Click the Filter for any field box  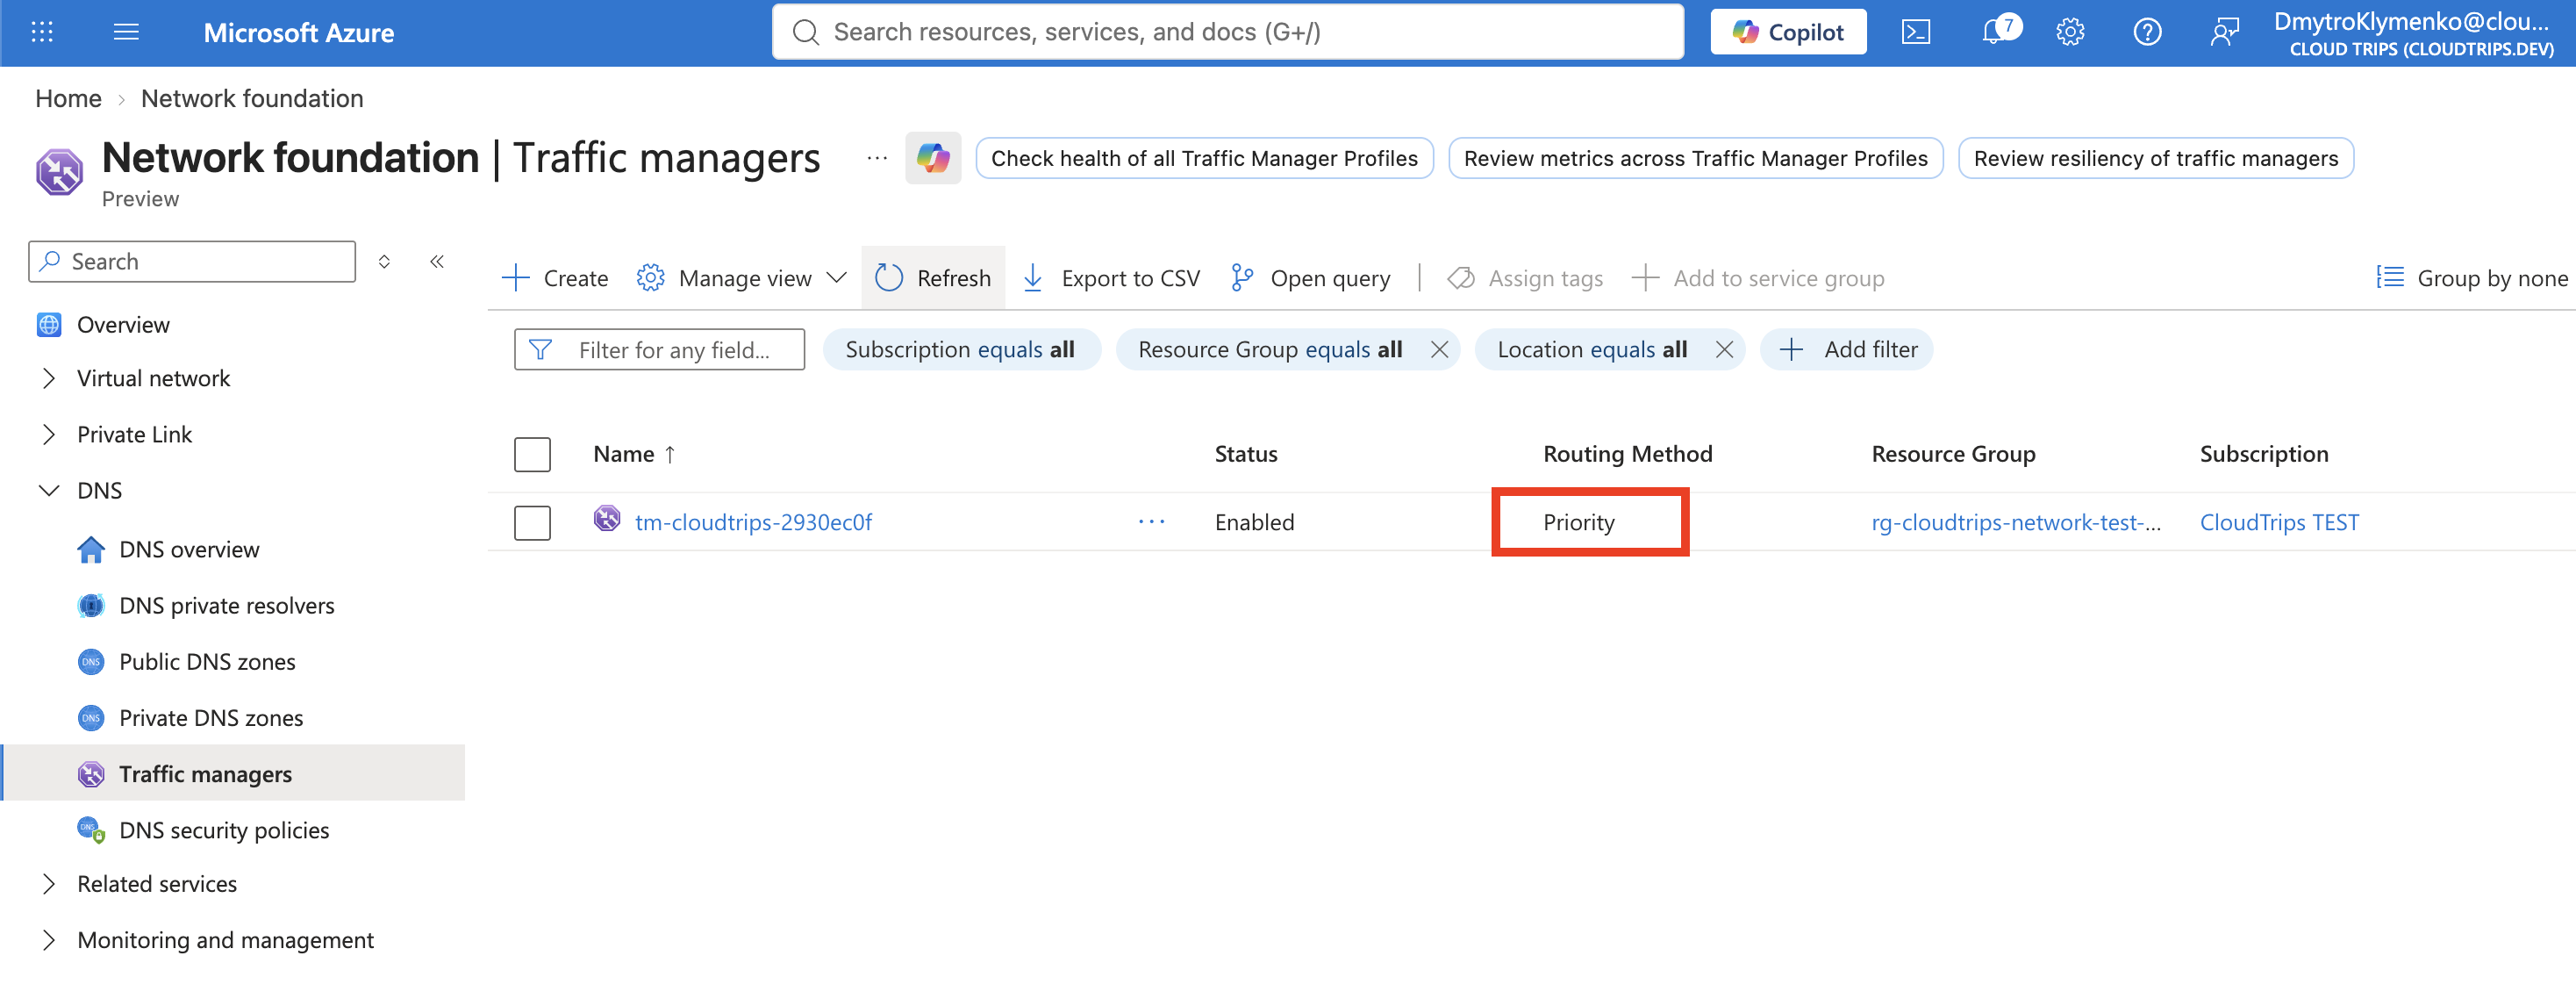point(659,349)
